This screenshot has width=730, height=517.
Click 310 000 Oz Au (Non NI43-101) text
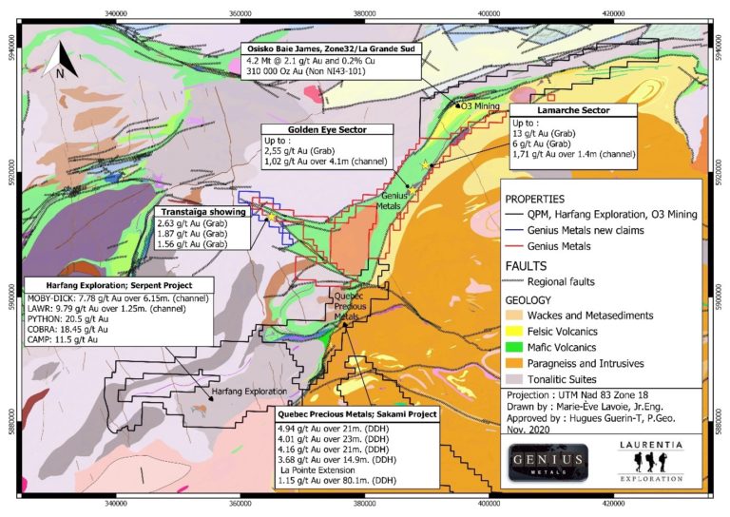[x=306, y=71]
